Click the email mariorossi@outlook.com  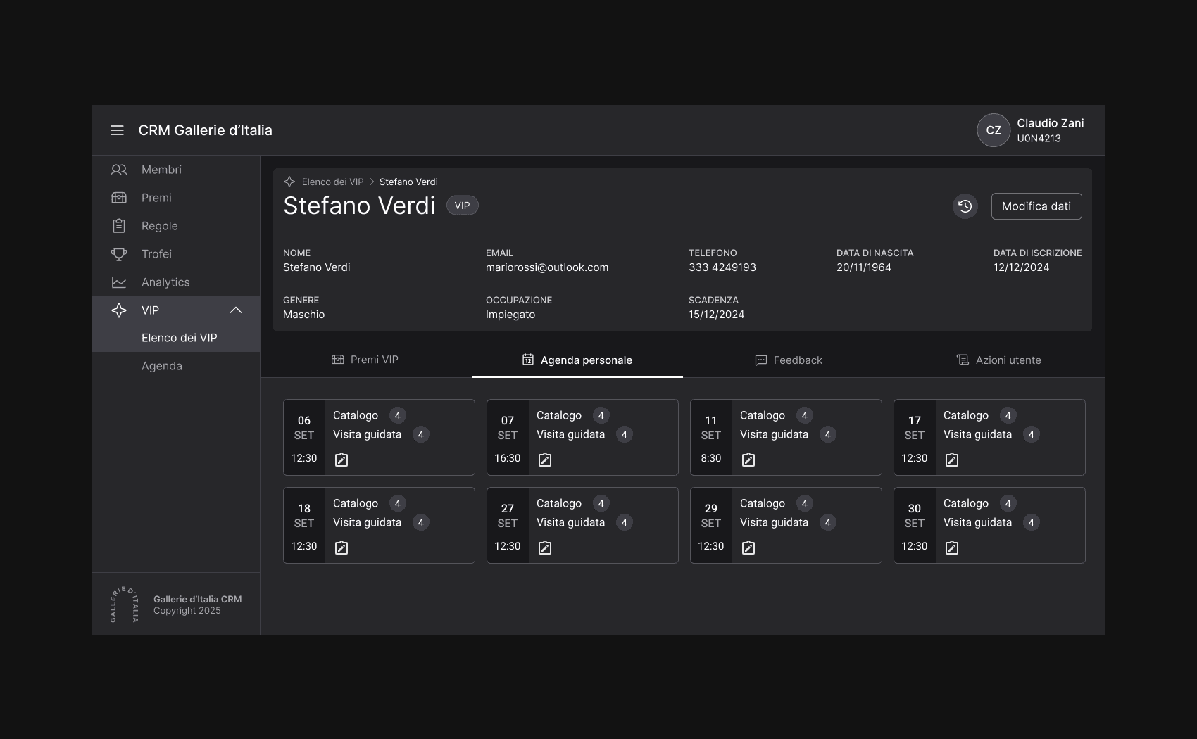(547, 267)
